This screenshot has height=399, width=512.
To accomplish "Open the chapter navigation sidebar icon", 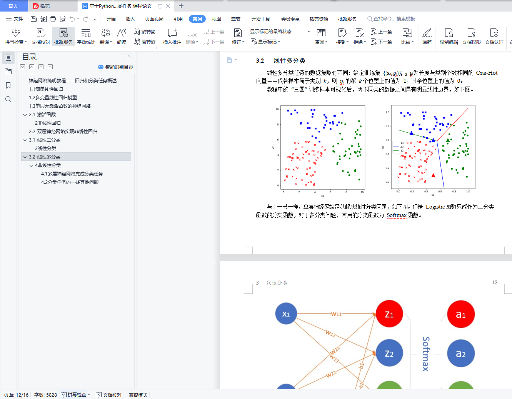I will [x=8, y=72].
